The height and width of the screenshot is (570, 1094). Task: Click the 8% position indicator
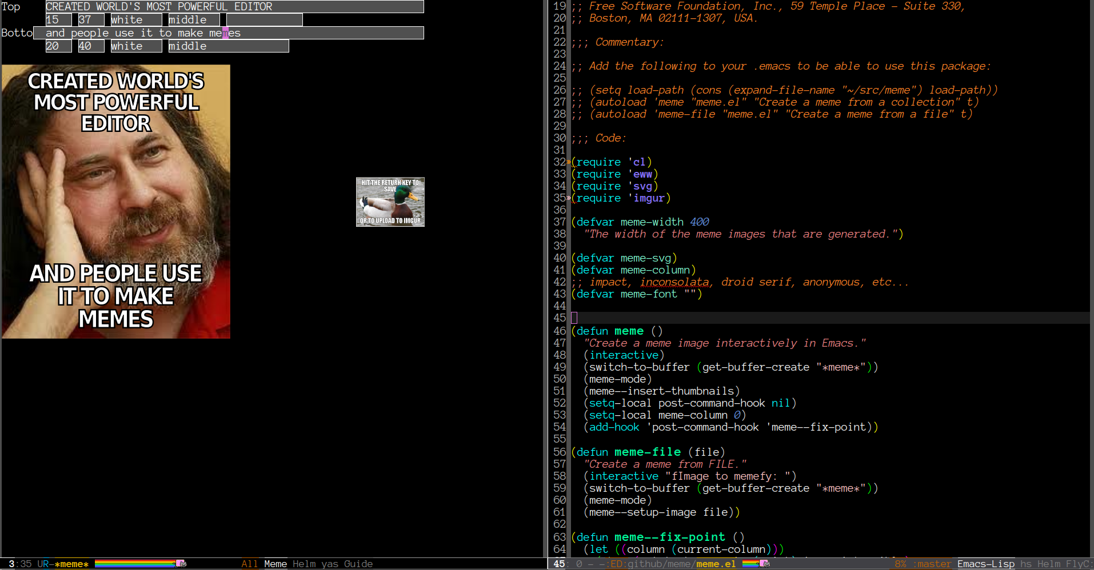900,564
